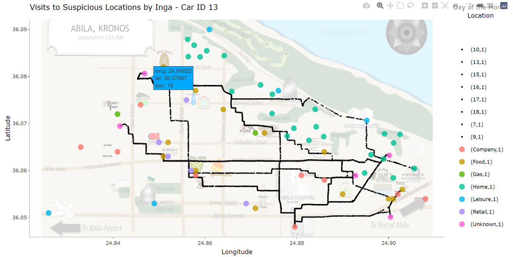
Task: Zoom out using the minus icon
Action: (434, 6)
